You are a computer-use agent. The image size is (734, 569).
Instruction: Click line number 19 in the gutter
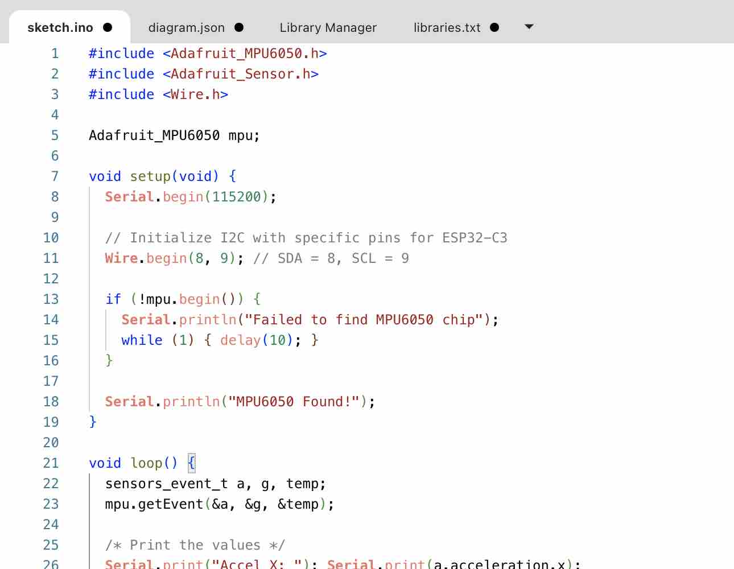[x=51, y=422]
